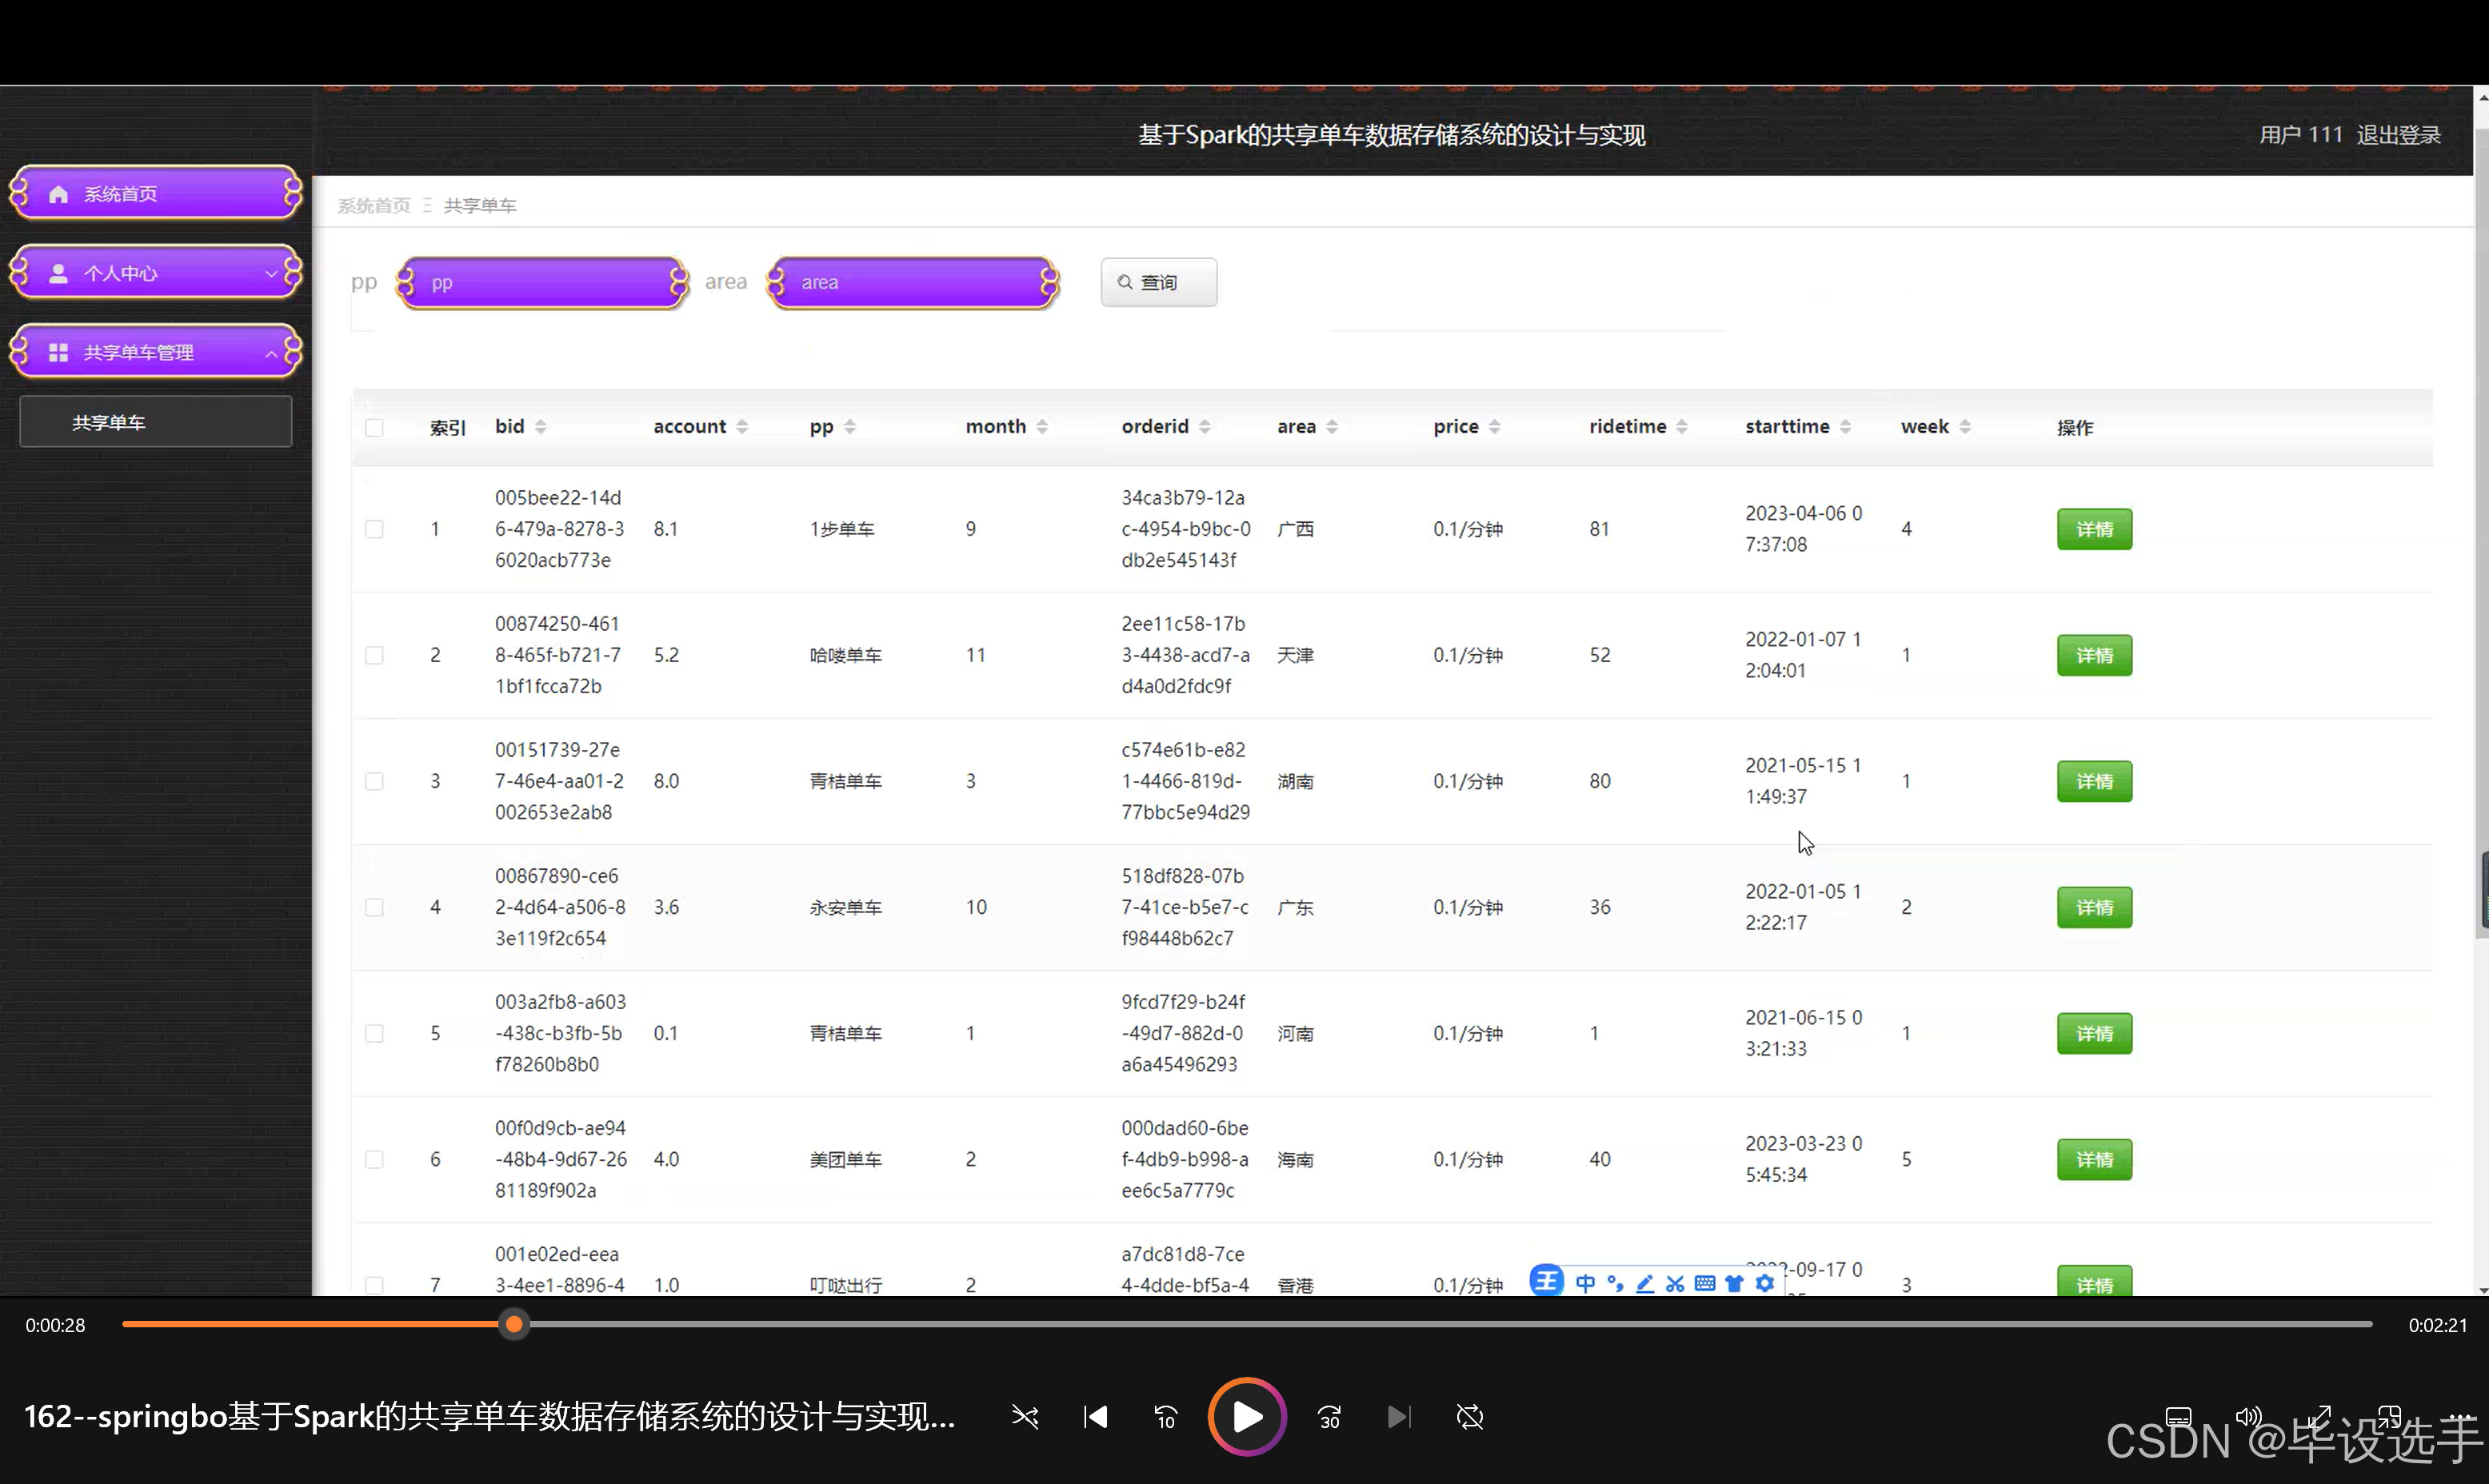Screen dimensions: 2489x1484
Task: Open the subtitles/captions icon in player
Action: 2178,1416
